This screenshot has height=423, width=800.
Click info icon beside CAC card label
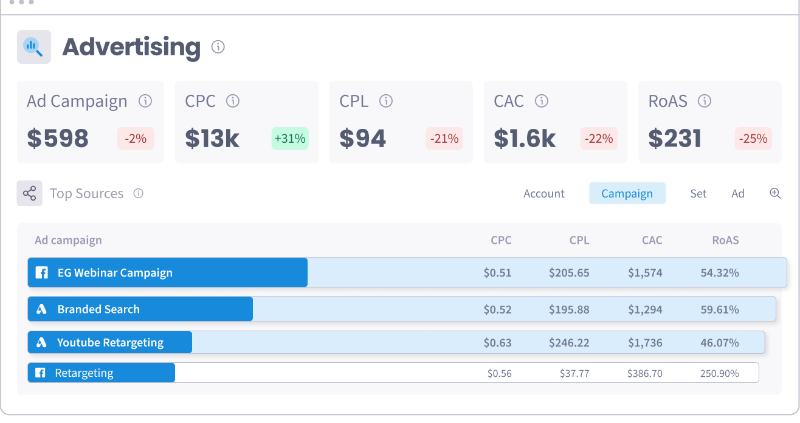pos(541,101)
